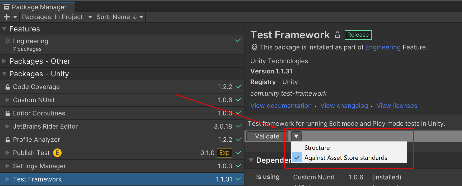The width and height of the screenshot is (462, 186).
Task: Expand the Custom NUnit package versions
Action: 7,100
